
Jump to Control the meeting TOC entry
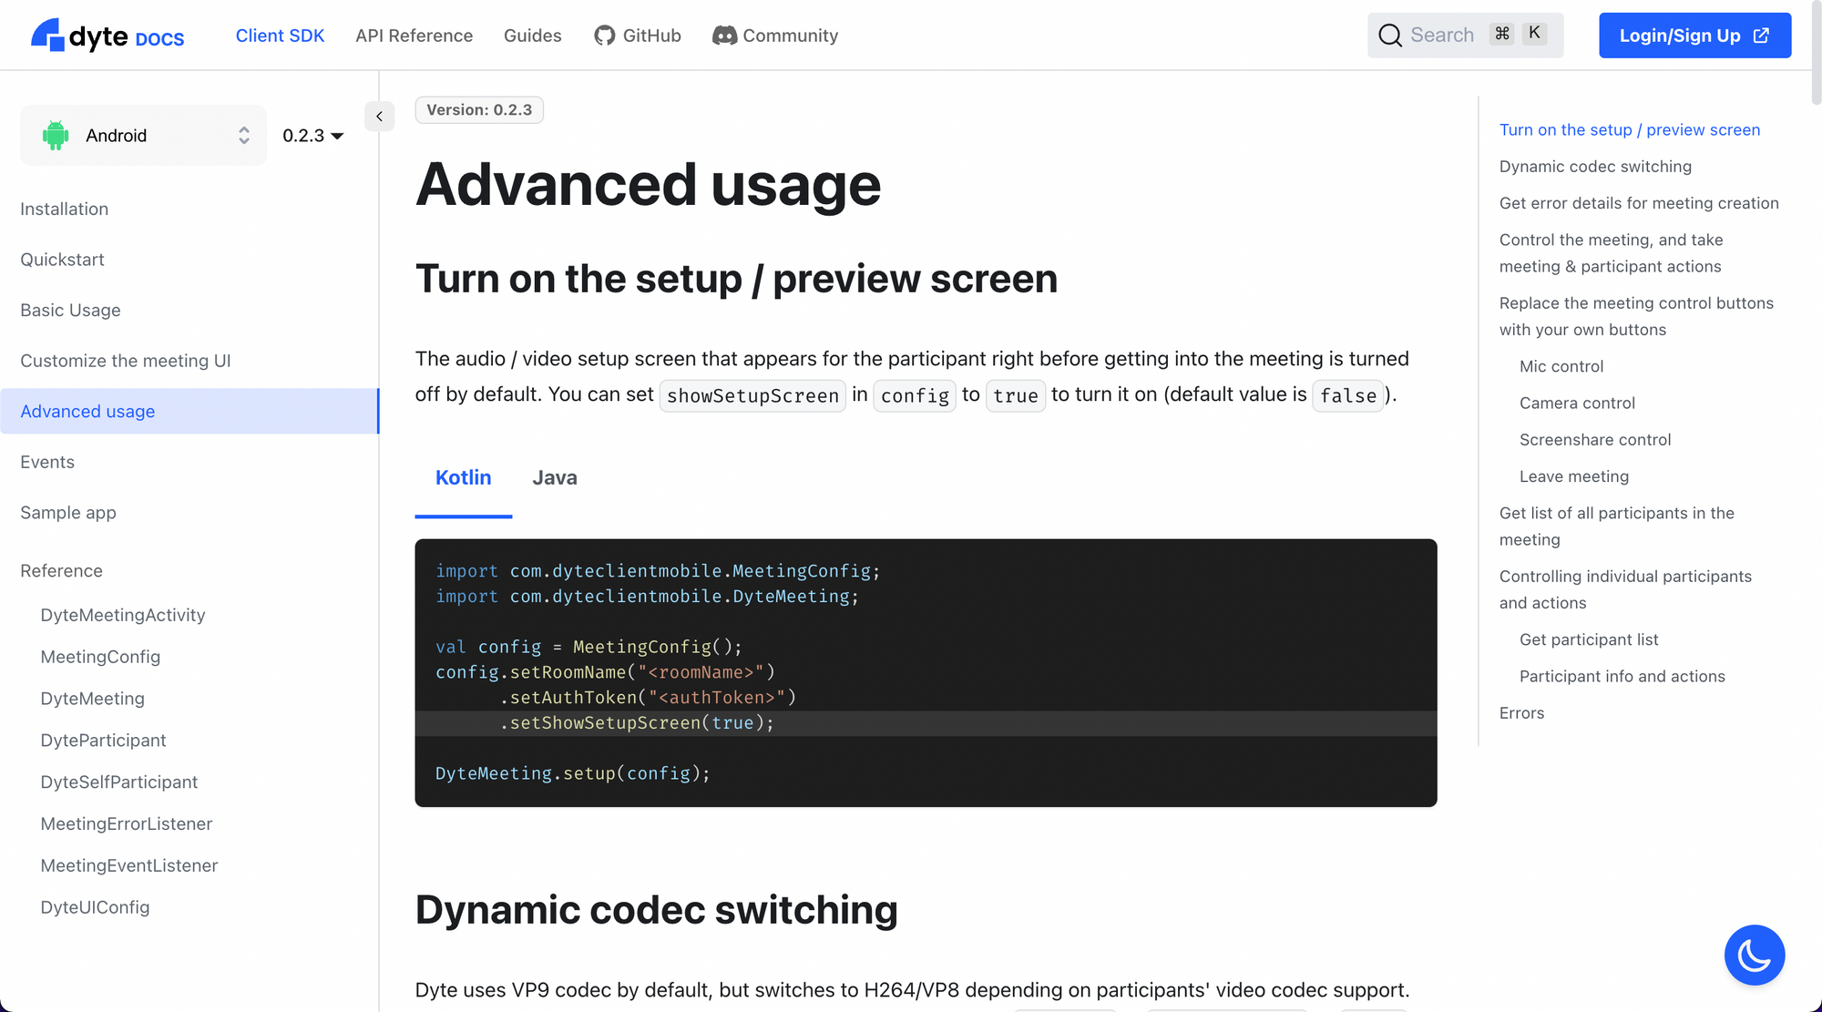pyautogui.click(x=1611, y=253)
